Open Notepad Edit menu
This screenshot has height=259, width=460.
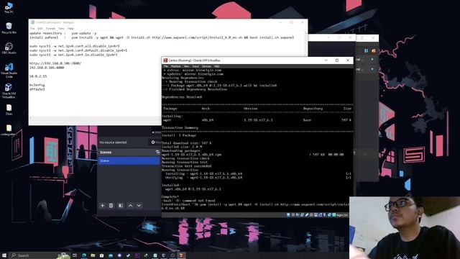(x=40, y=29)
